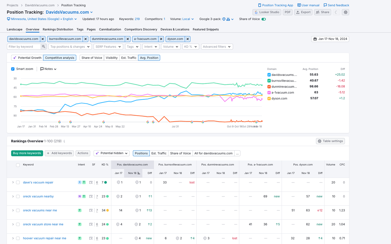The width and height of the screenshot is (391, 244).
Task: Open the Competitors Discovery tab
Action: (141, 29)
